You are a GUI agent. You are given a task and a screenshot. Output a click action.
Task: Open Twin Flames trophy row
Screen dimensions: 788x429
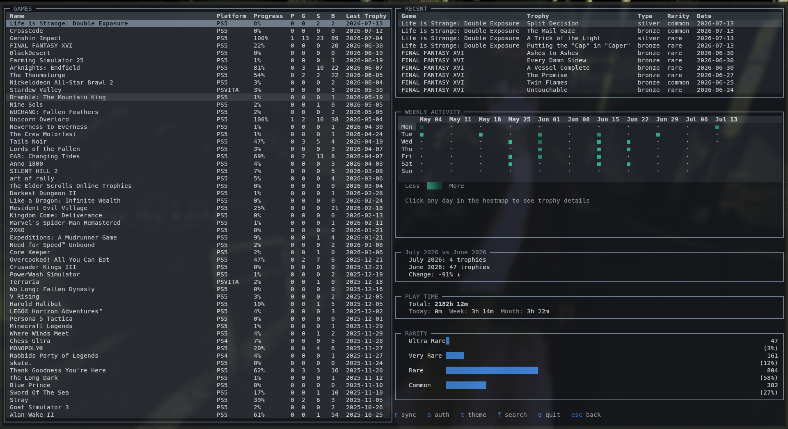[x=589, y=82]
